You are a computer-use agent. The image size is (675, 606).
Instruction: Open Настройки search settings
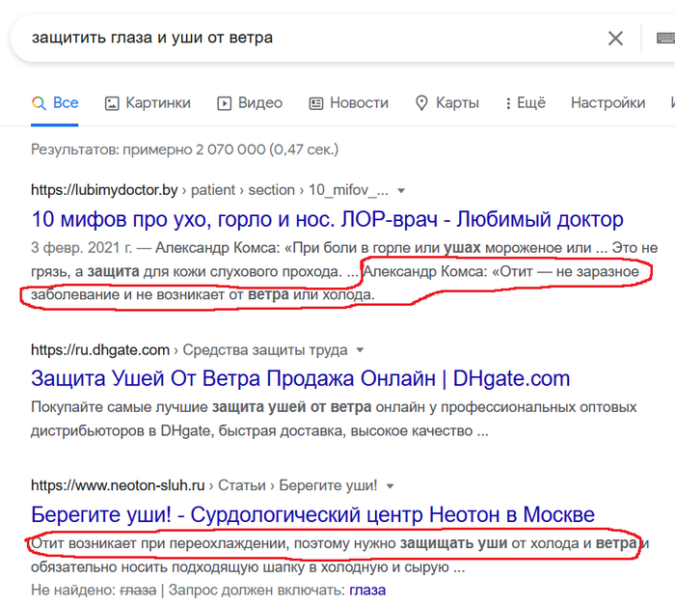pyautogui.click(x=607, y=103)
